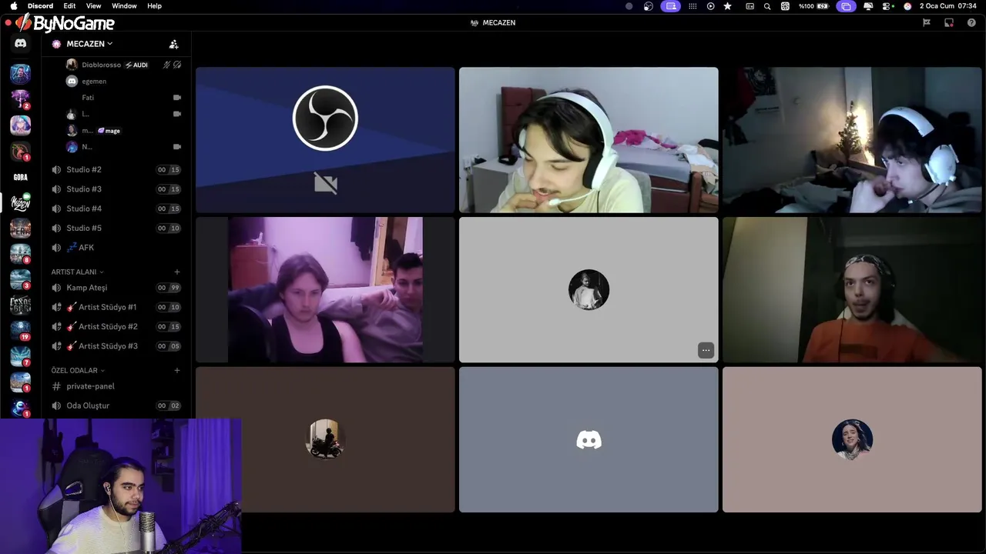Open the MECAZEN server dropdown

tap(89, 44)
